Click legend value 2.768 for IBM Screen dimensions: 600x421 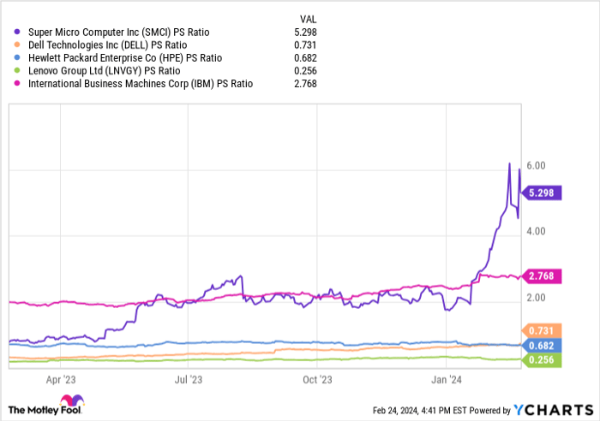(305, 84)
